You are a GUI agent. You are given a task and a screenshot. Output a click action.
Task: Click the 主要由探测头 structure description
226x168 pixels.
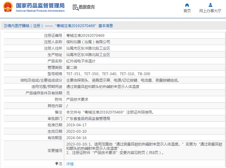[123, 80]
